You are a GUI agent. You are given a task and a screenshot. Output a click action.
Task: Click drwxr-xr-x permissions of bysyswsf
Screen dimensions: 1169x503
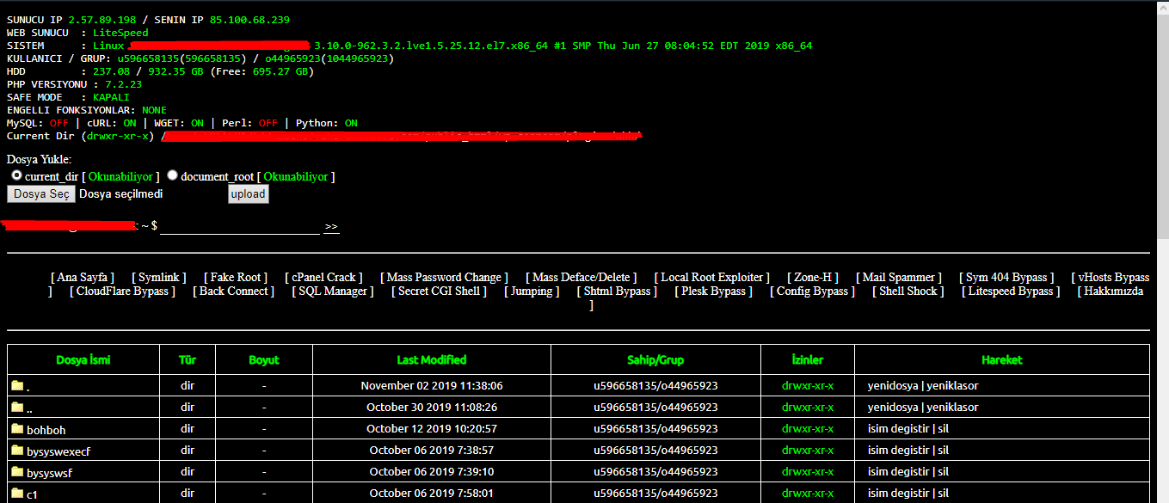click(x=808, y=471)
